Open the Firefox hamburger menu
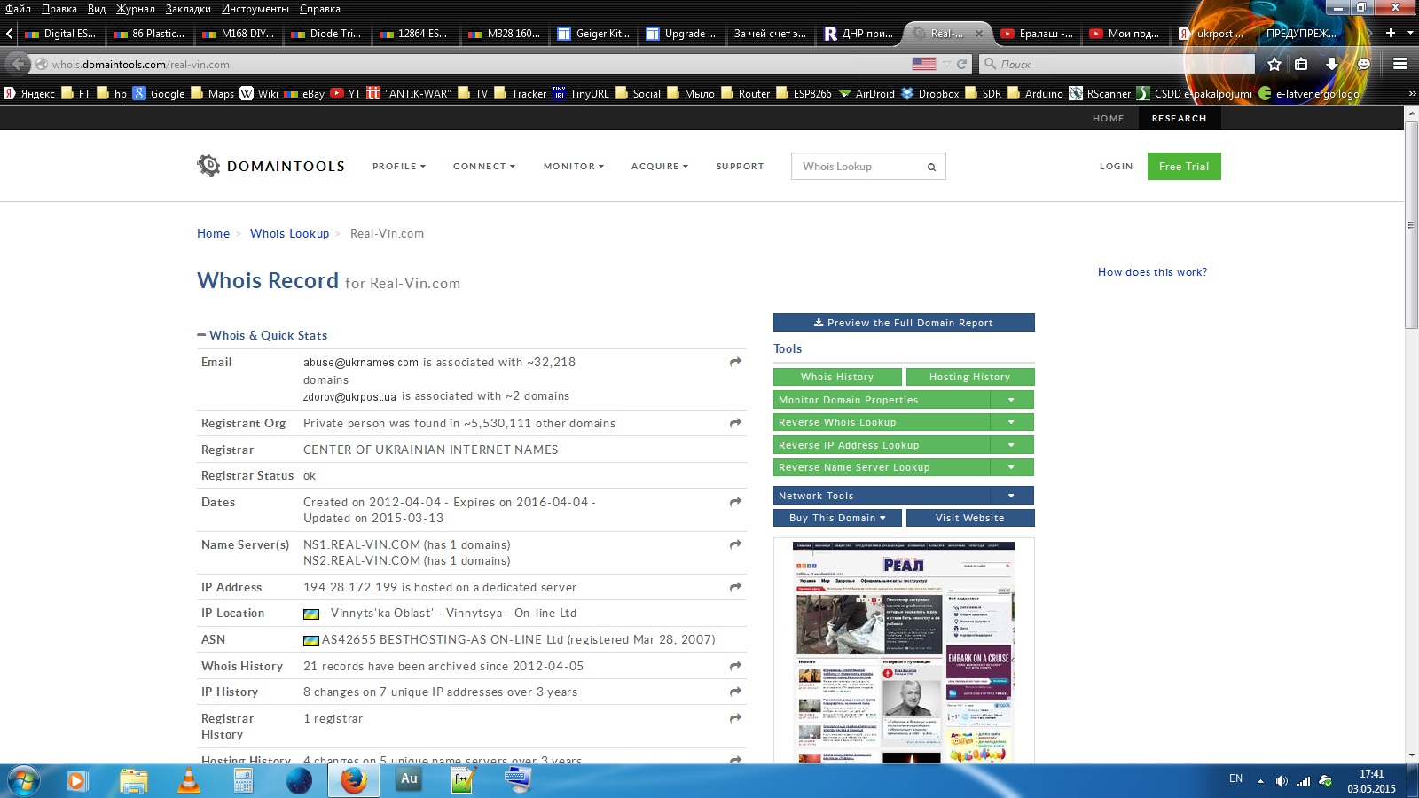Image resolution: width=1419 pixels, height=798 pixels. [x=1400, y=64]
